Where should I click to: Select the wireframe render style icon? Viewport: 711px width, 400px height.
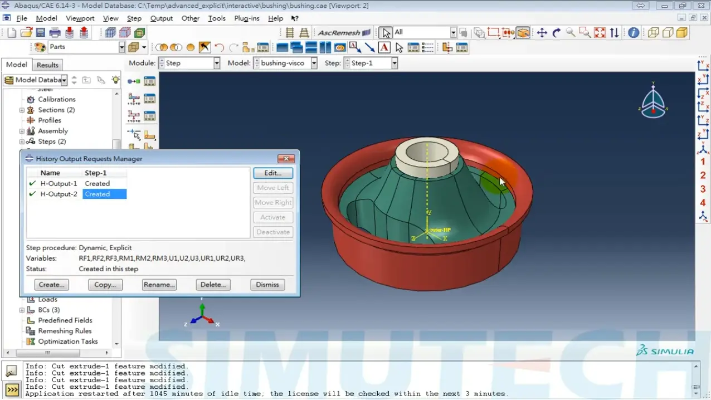click(654, 32)
